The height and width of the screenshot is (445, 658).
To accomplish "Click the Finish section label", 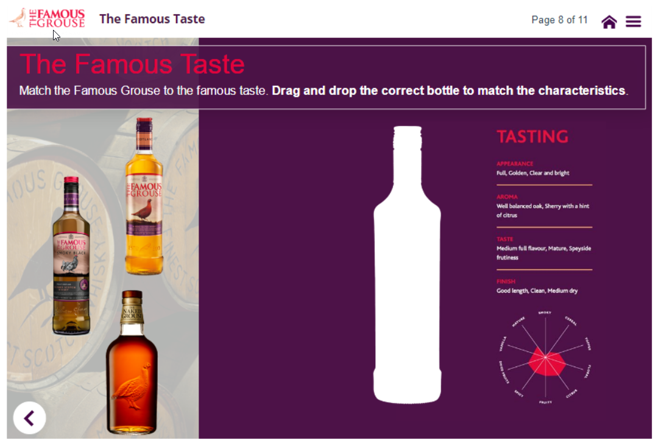I will click(506, 281).
